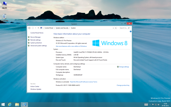Click the Change settings link
This screenshot has height=107, width=171.
pos(124,67)
